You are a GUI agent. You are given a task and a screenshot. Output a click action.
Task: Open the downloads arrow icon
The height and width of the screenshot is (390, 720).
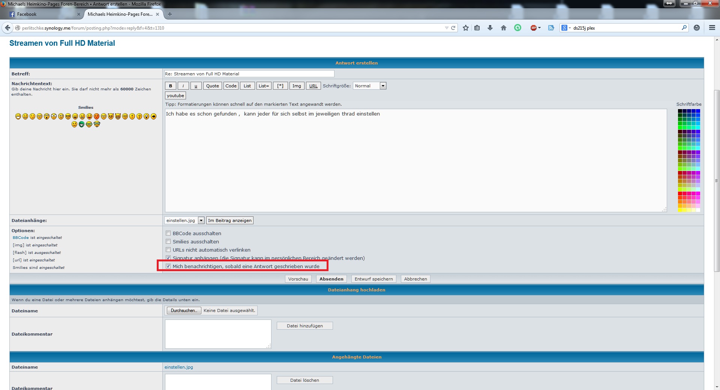[x=490, y=28]
